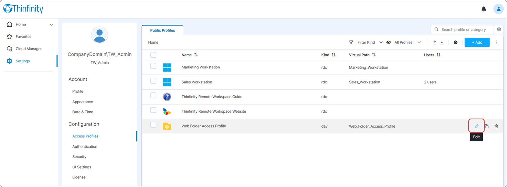Open the notifications bell
Image resolution: width=507 pixels, height=187 pixels.
click(484, 9)
